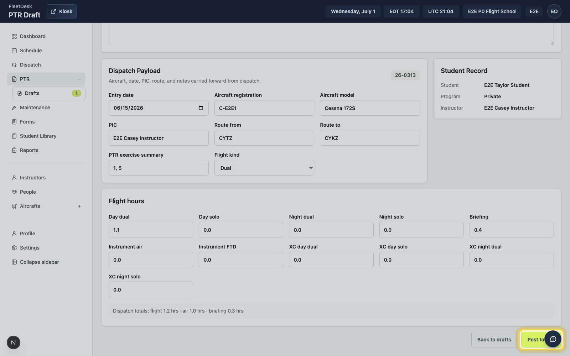Click the Day solo hours field
This screenshot has height=356, width=570.
click(241, 230)
